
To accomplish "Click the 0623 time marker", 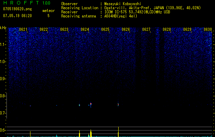I will pyautogui.click(x=64, y=29).
